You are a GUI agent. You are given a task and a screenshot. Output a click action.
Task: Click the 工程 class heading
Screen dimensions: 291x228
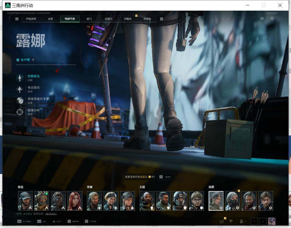[x=142, y=187]
